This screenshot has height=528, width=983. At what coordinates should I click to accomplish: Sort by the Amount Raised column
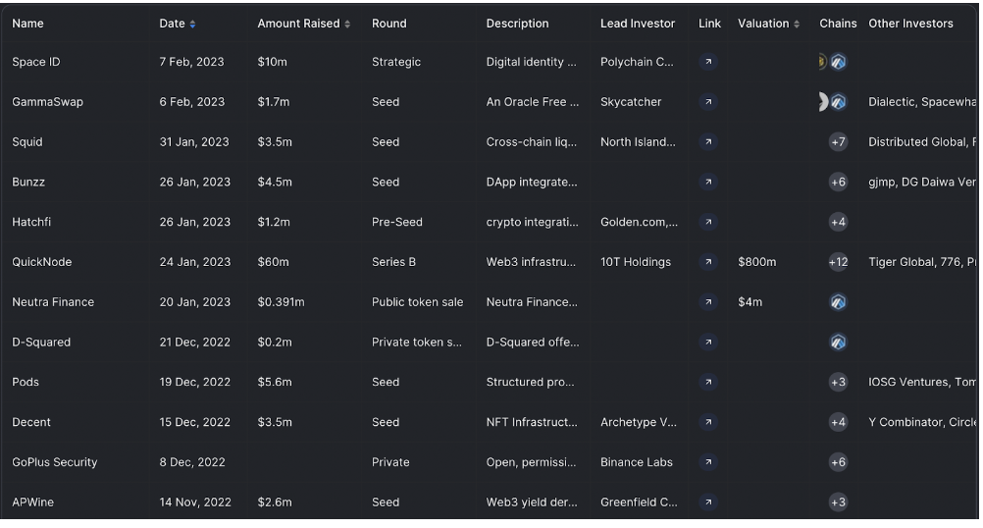pyautogui.click(x=303, y=24)
